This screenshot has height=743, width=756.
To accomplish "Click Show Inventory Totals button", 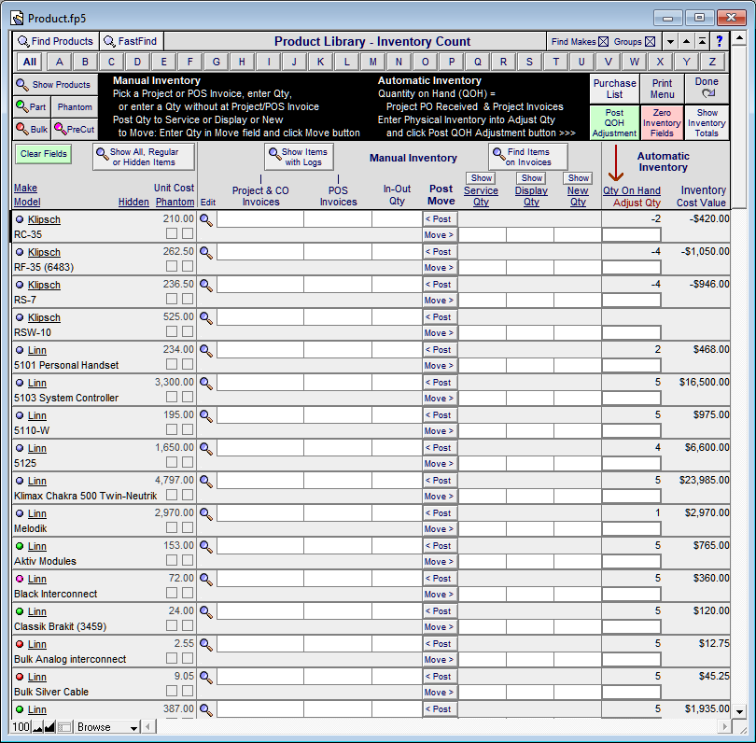I will click(x=707, y=123).
